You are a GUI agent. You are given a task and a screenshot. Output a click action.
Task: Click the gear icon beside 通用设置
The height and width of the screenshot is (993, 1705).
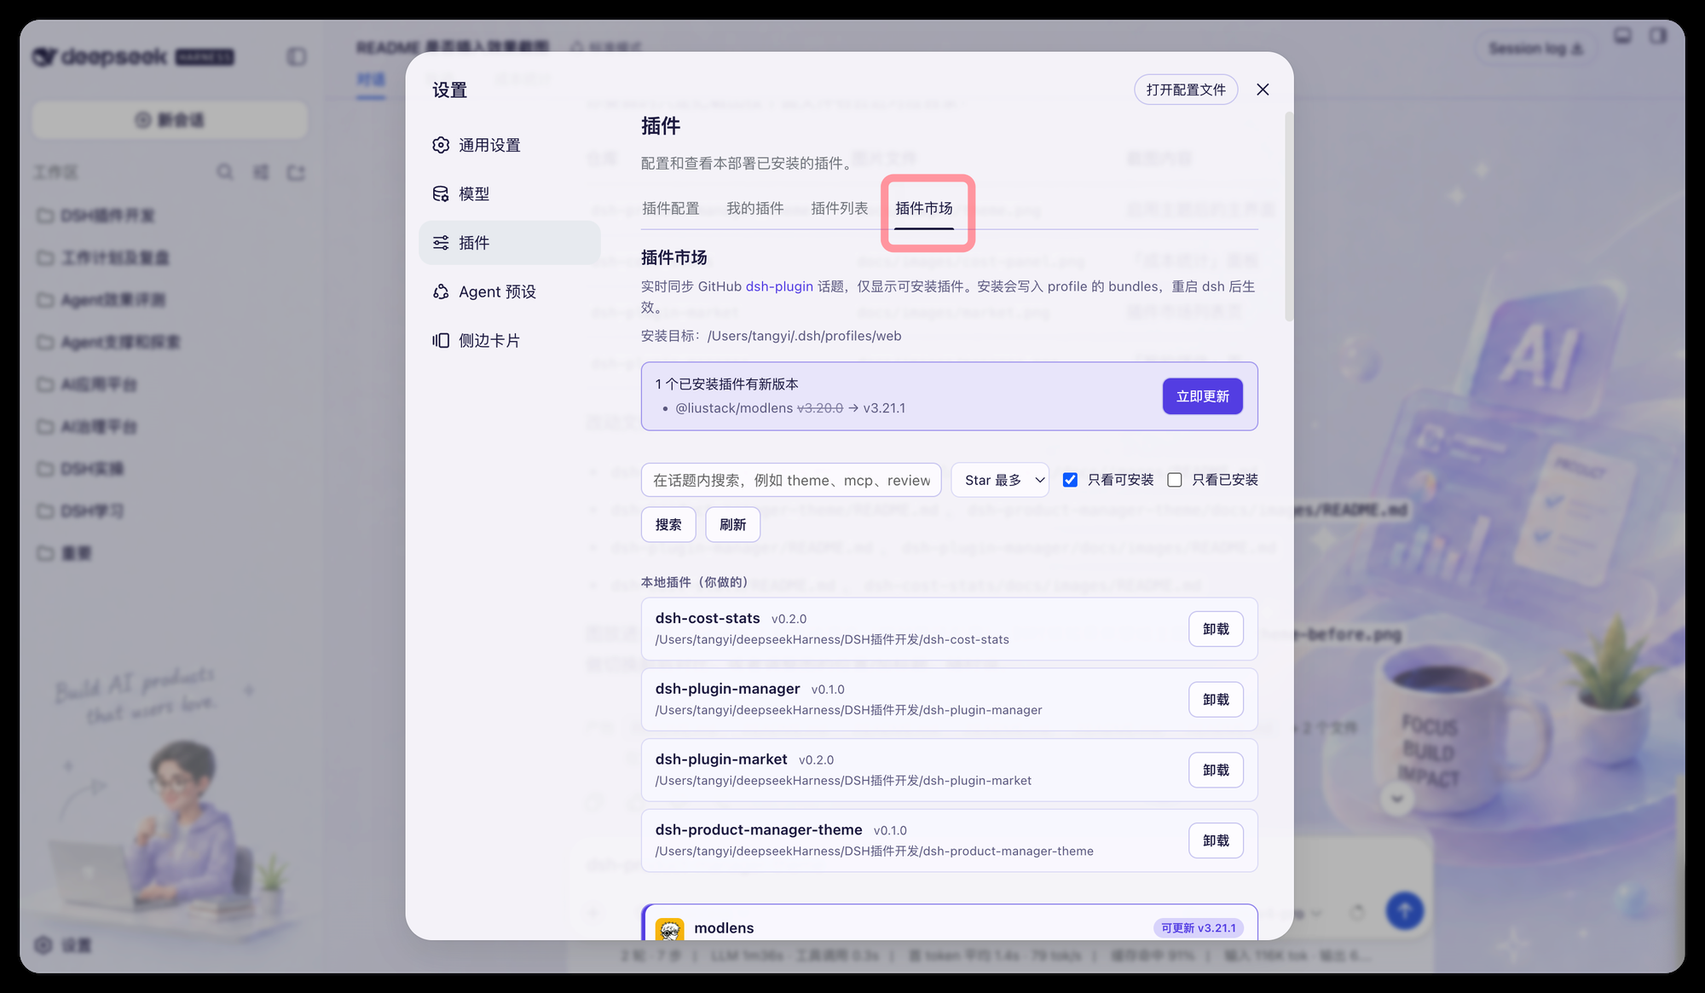pos(441,145)
